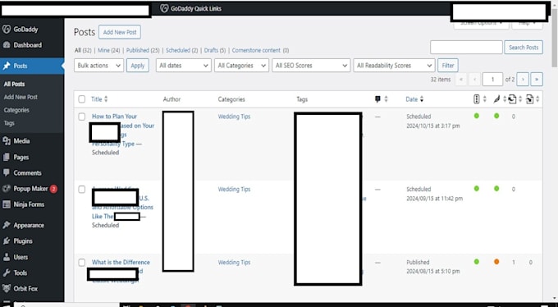
Task: Sort by SEO score traffic-light icon
Action: pyautogui.click(x=477, y=99)
